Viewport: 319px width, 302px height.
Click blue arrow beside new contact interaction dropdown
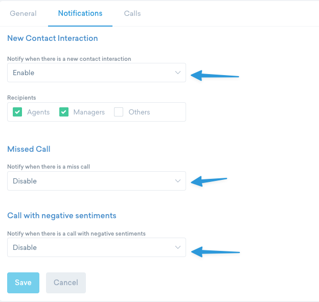click(x=215, y=76)
